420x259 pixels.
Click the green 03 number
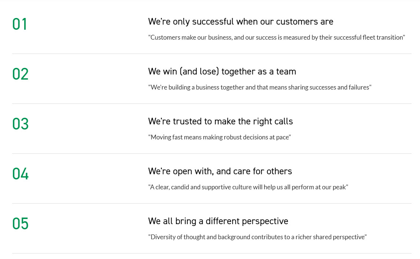point(20,124)
